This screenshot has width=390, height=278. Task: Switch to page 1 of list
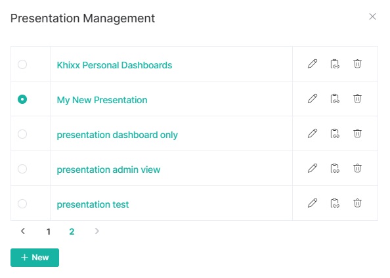click(49, 232)
